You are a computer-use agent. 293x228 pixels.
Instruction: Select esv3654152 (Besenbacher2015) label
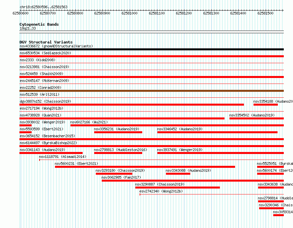pyautogui.click(x=47, y=136)
